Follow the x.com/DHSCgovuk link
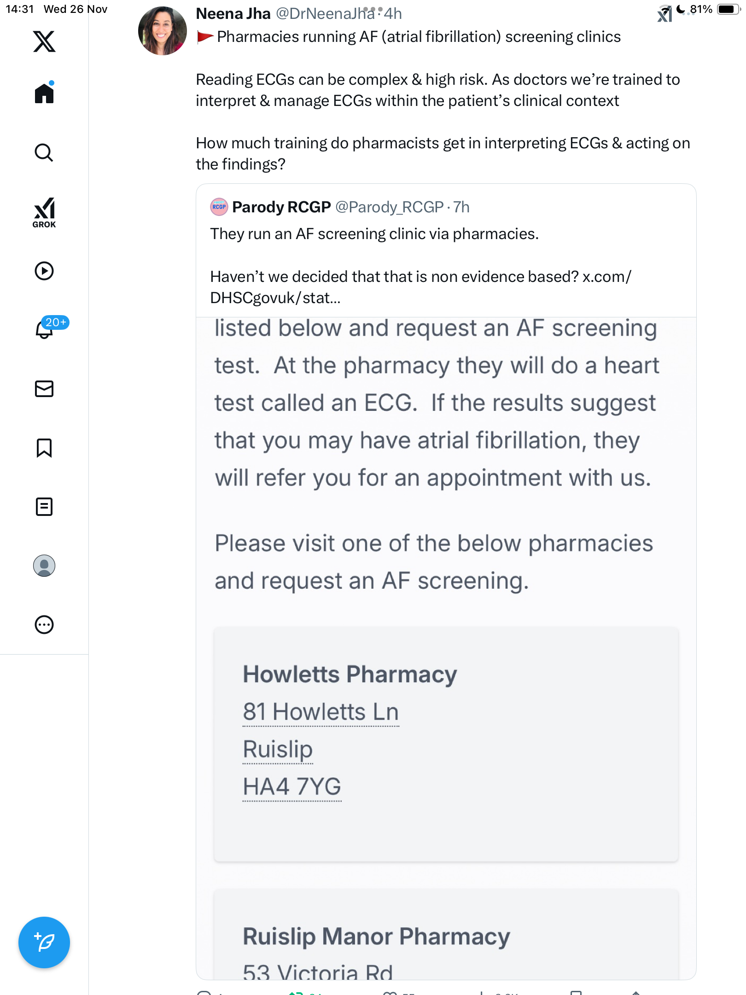Screen dimensions: 746x995 (607, 277)
